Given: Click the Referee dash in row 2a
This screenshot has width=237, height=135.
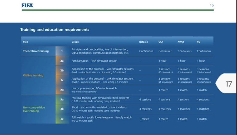Looking at the screenshot, I should pyautogui.click(x=140, y=61).
